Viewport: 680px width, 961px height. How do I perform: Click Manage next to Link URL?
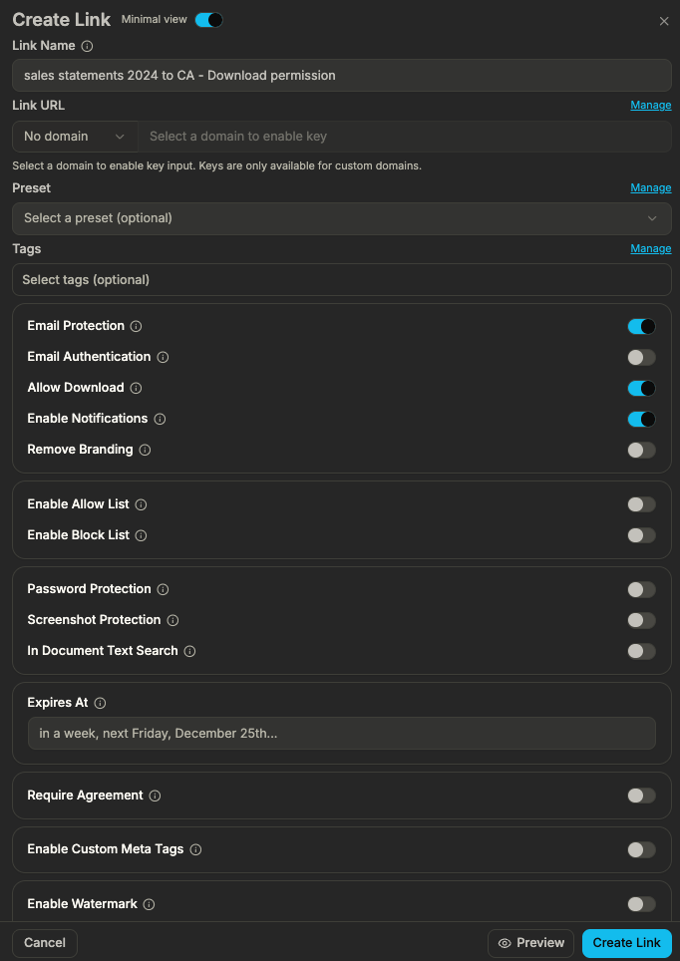point(650,105)
